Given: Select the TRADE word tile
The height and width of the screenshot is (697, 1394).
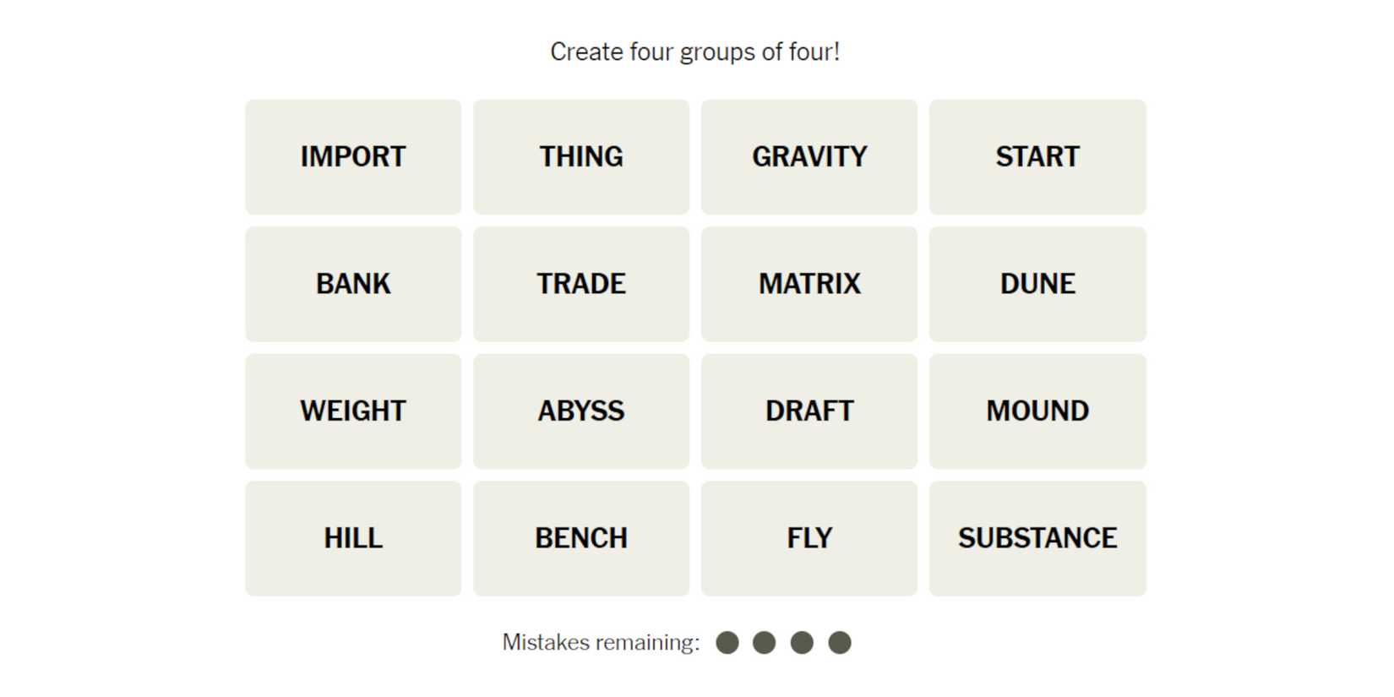Looking at the screenshot, I should [x=581, y=284].
